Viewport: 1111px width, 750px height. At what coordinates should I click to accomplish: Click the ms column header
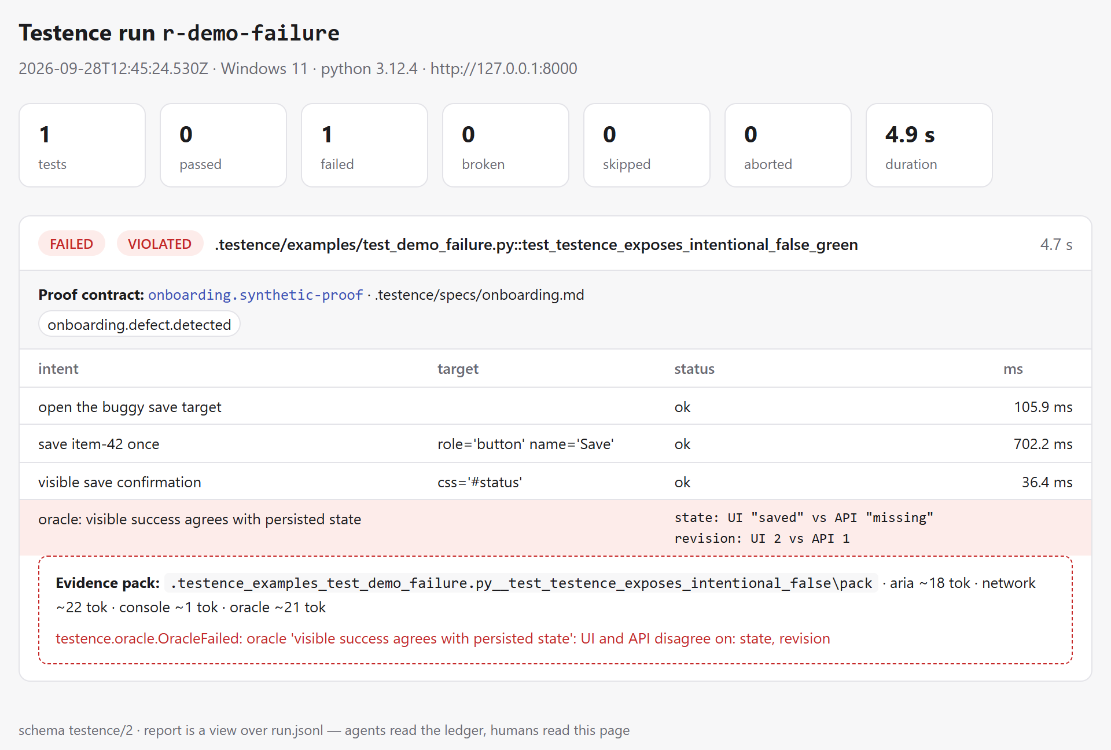coord(1013,369)
